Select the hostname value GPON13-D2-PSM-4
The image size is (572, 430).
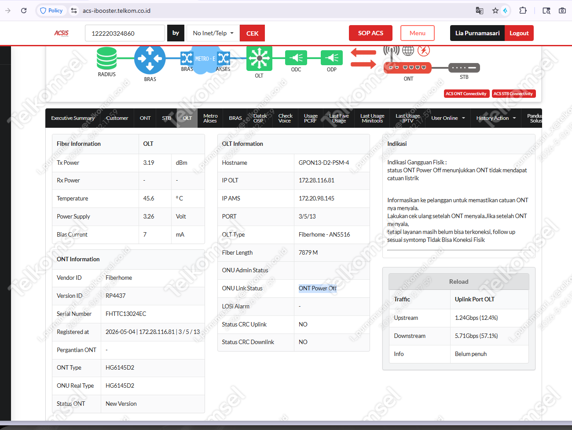[x=324, y=163]
